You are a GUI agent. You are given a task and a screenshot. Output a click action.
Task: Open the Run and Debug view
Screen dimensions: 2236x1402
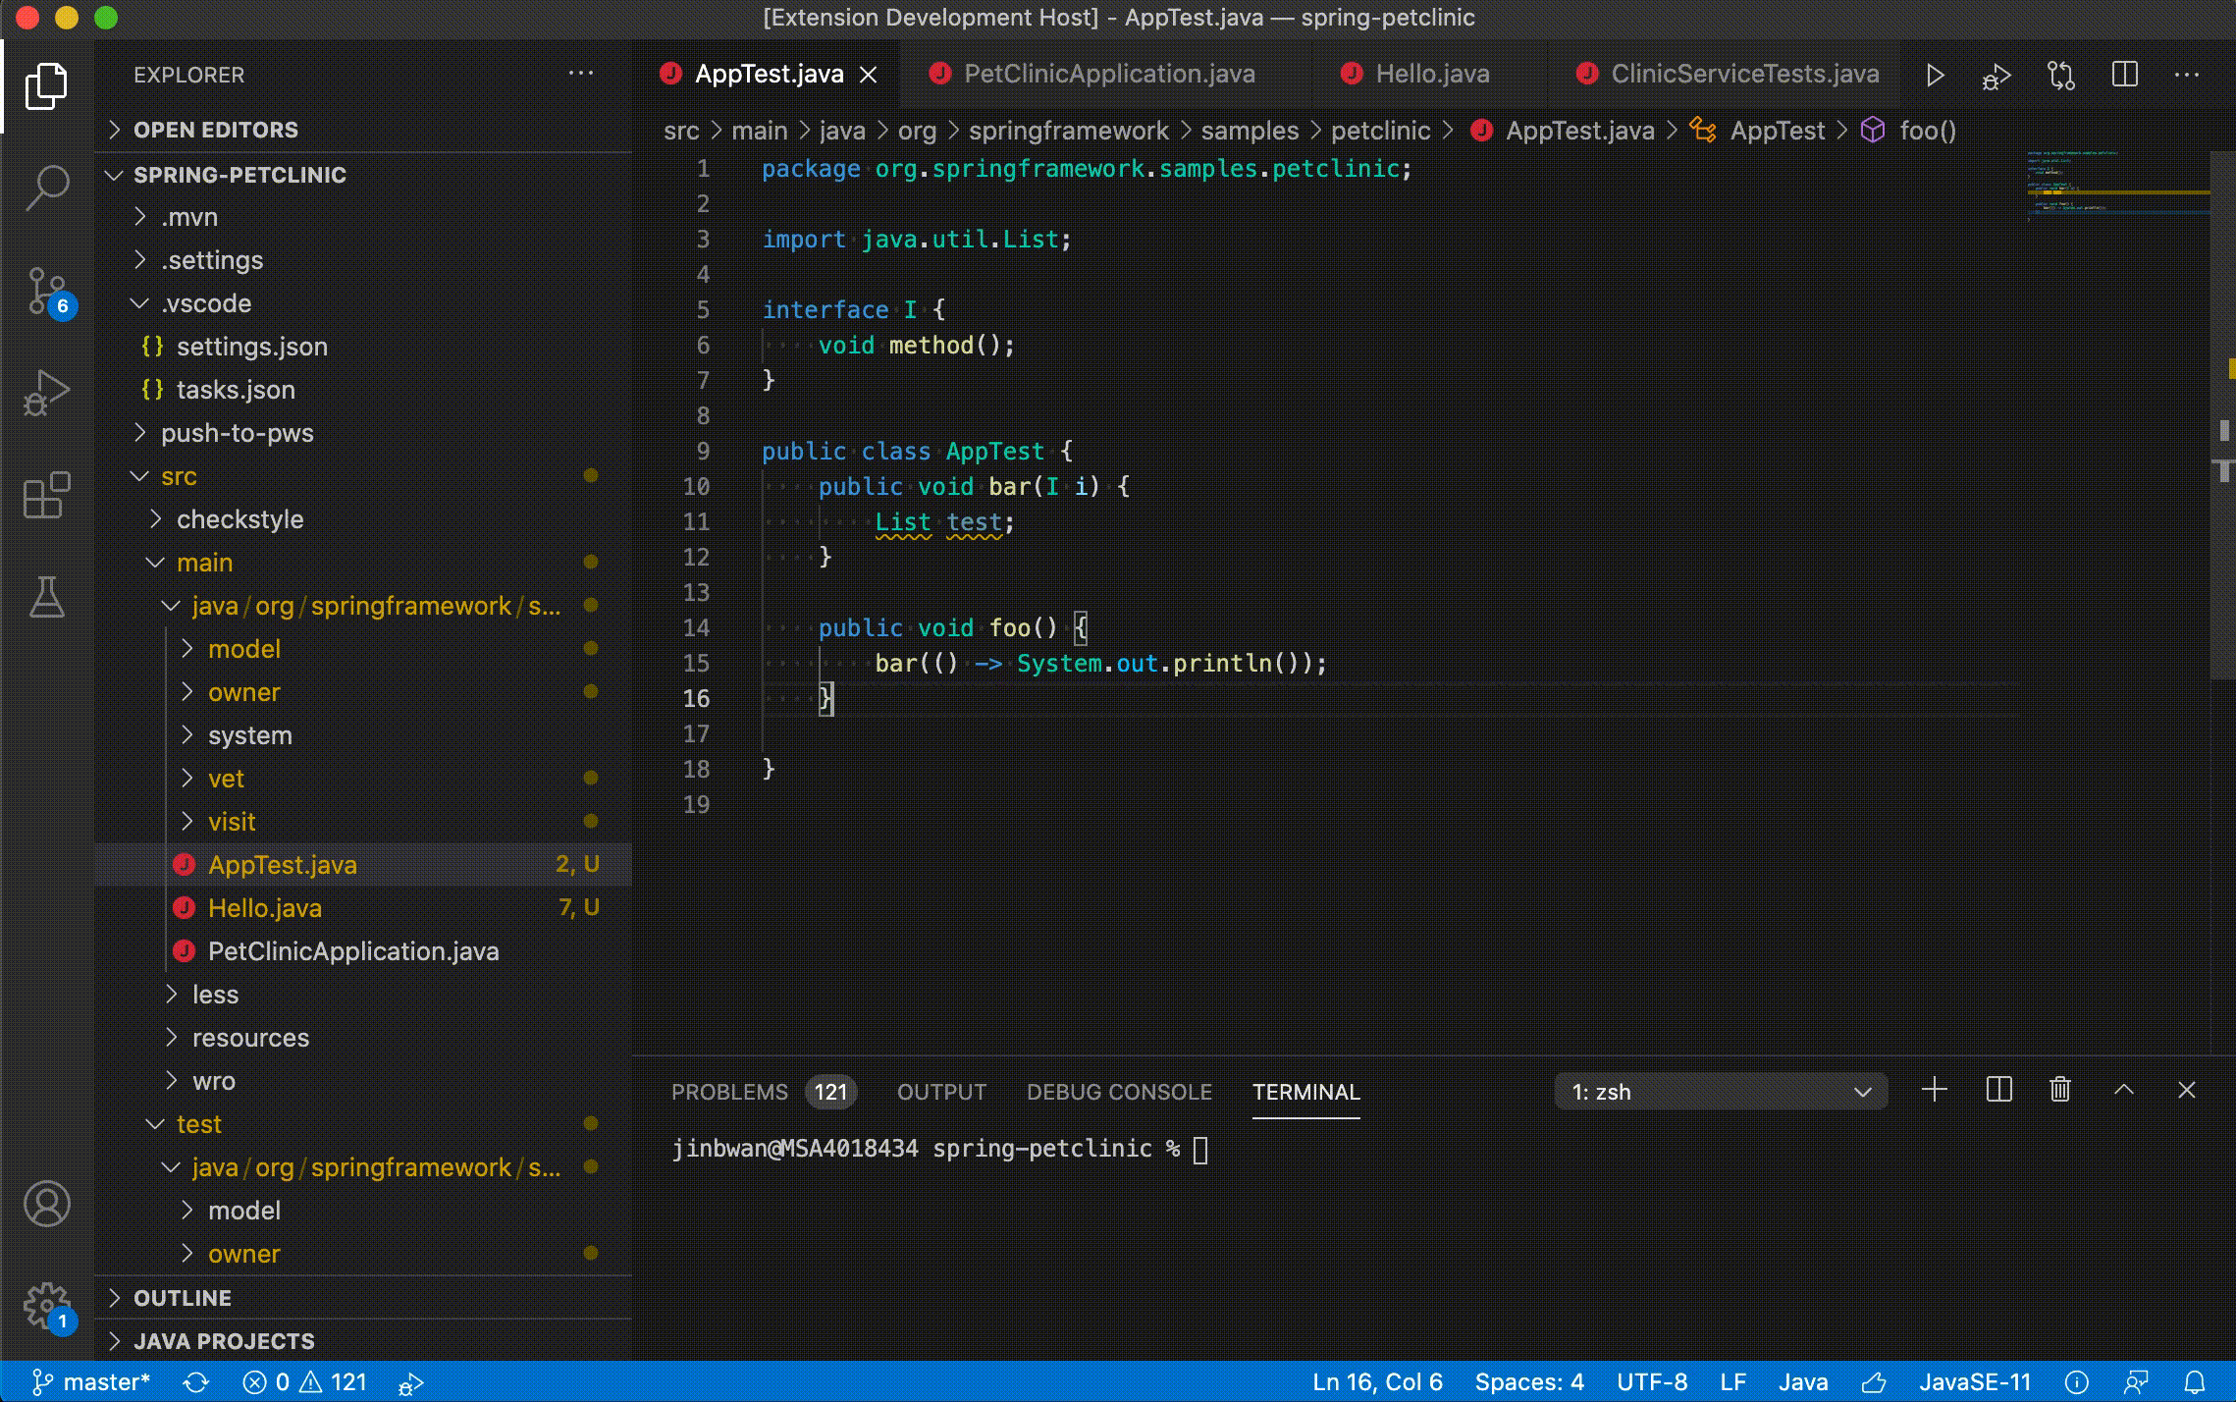[46, 393]
